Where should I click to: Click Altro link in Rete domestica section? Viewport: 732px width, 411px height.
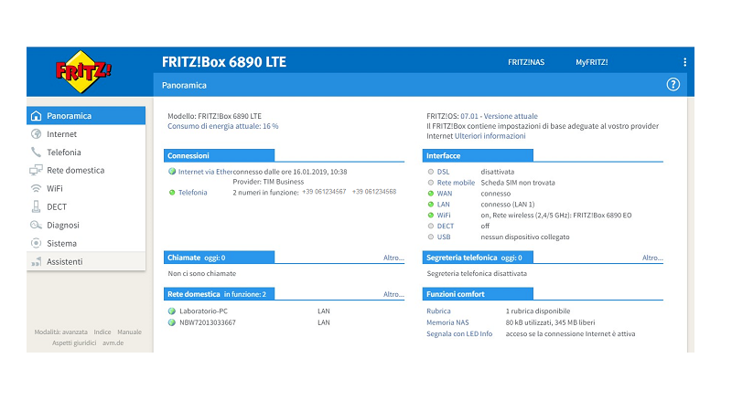coord(393,294)
